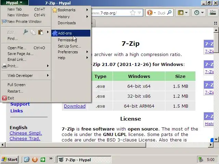Open the Support sidebar link
This screenshot has width=219, height=164.
point(20,104)
